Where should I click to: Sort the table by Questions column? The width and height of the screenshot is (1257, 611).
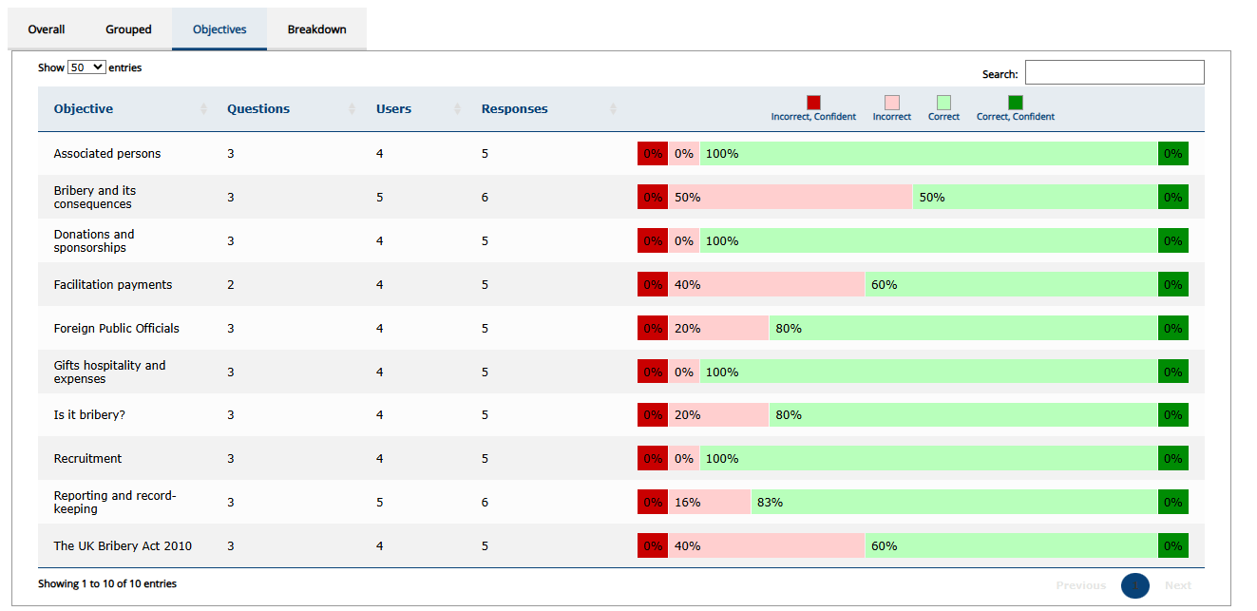coord(258,108)
